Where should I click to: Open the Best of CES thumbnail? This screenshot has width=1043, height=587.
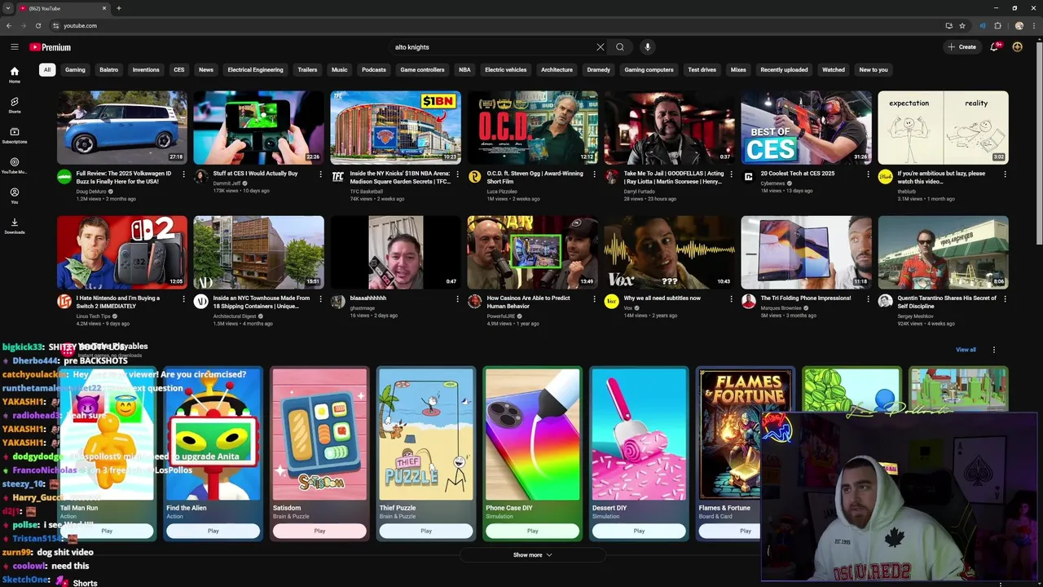pyautogui.click(x=806, y=127)
